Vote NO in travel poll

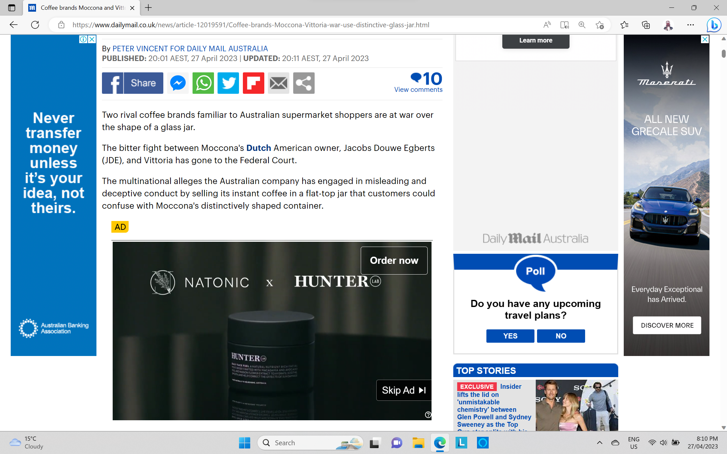(561, 336)
